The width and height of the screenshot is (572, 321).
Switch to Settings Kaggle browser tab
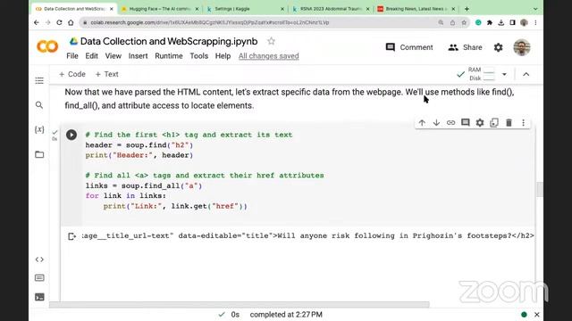[x=245, y=9]
